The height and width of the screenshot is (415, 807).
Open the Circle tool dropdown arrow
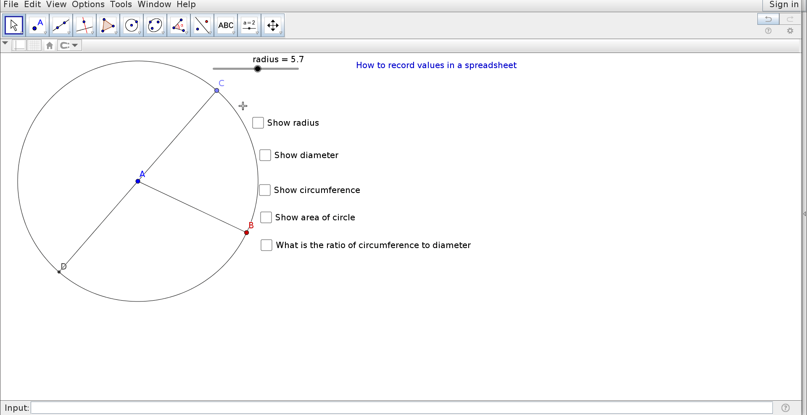(140, 33)
